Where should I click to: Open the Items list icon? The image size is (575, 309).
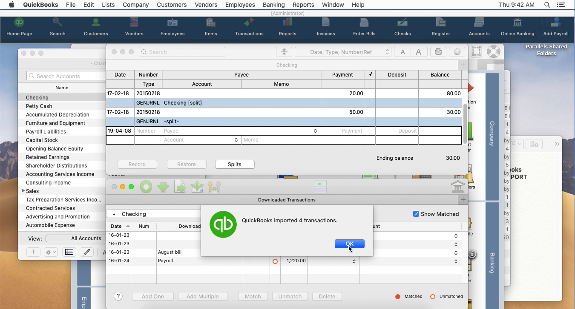(211, 27)
